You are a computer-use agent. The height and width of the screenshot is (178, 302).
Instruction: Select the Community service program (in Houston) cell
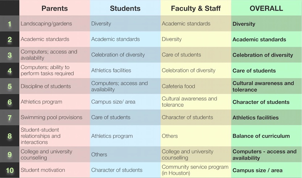click(x=195, y=170)
